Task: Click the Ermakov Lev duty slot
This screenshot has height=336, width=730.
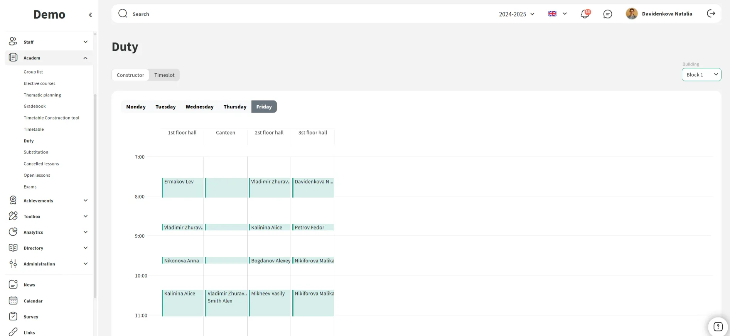Action: (x=183, y=187)
